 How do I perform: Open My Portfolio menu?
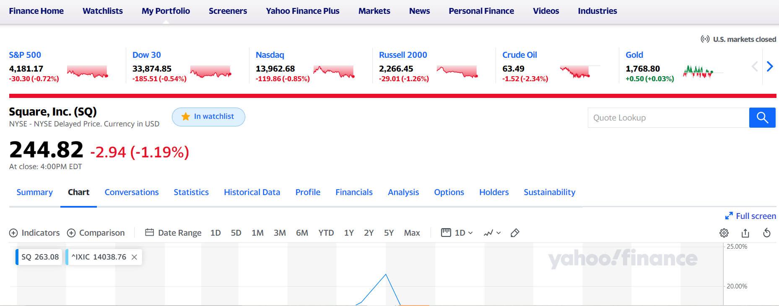coord(166,11)
